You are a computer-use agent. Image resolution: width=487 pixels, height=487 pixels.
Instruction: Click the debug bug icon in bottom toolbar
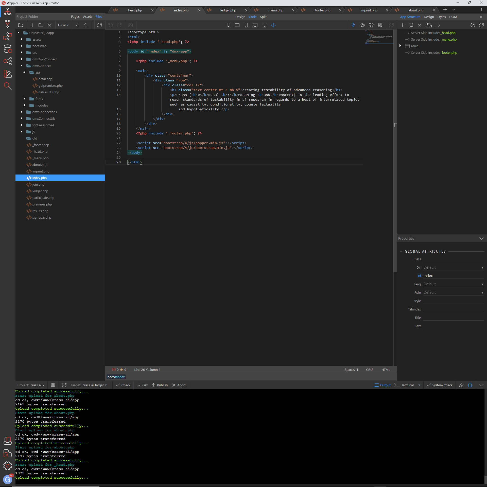click(470, 385)
